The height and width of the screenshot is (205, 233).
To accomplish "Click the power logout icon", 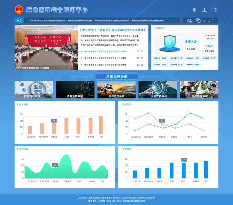I will (216, 10).
